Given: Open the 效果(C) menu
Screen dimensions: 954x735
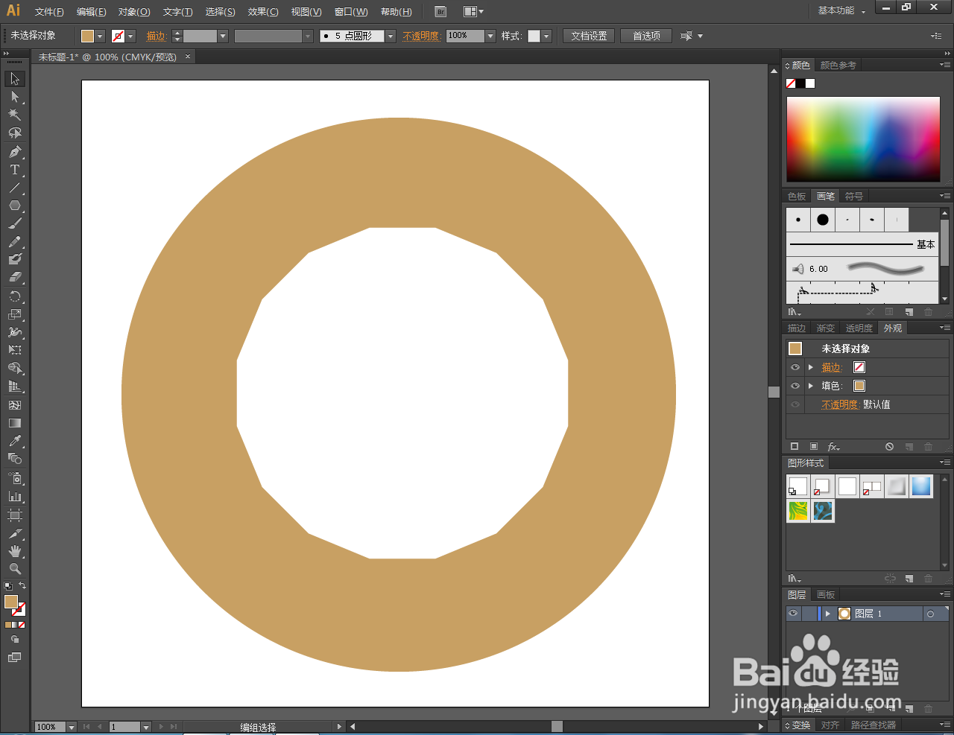Looking at the screenshot, I should point(263,12).
